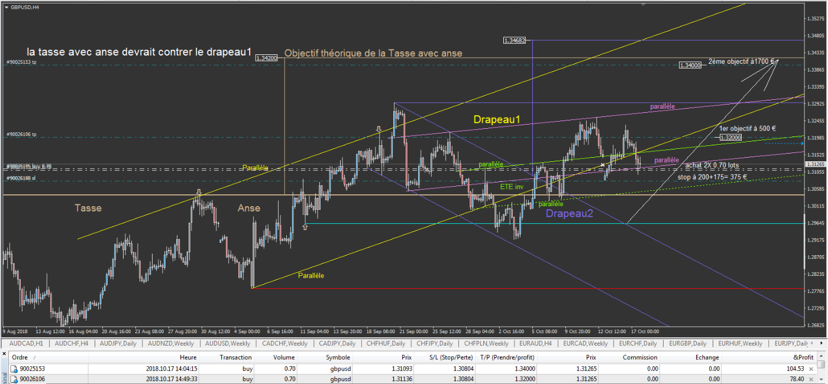Select the Tasse label on the chart

[x=88, y=208]
